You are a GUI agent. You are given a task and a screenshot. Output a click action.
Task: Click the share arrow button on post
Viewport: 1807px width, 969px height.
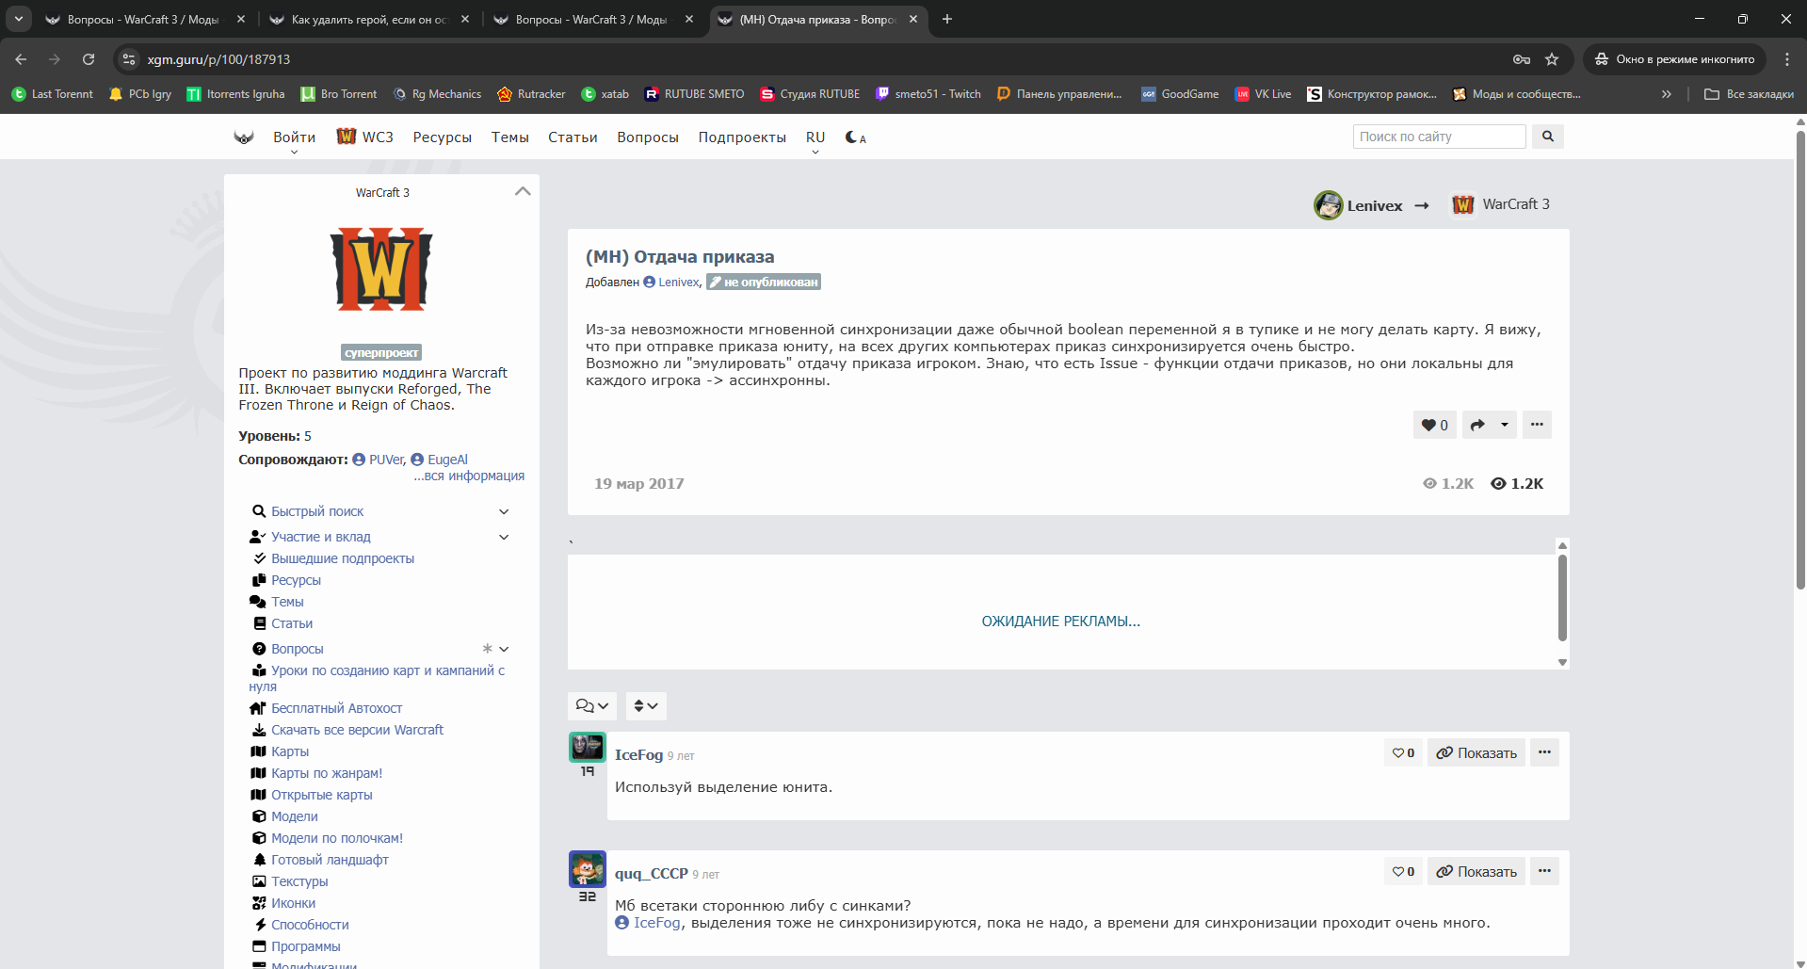(x=1477, y=425)
